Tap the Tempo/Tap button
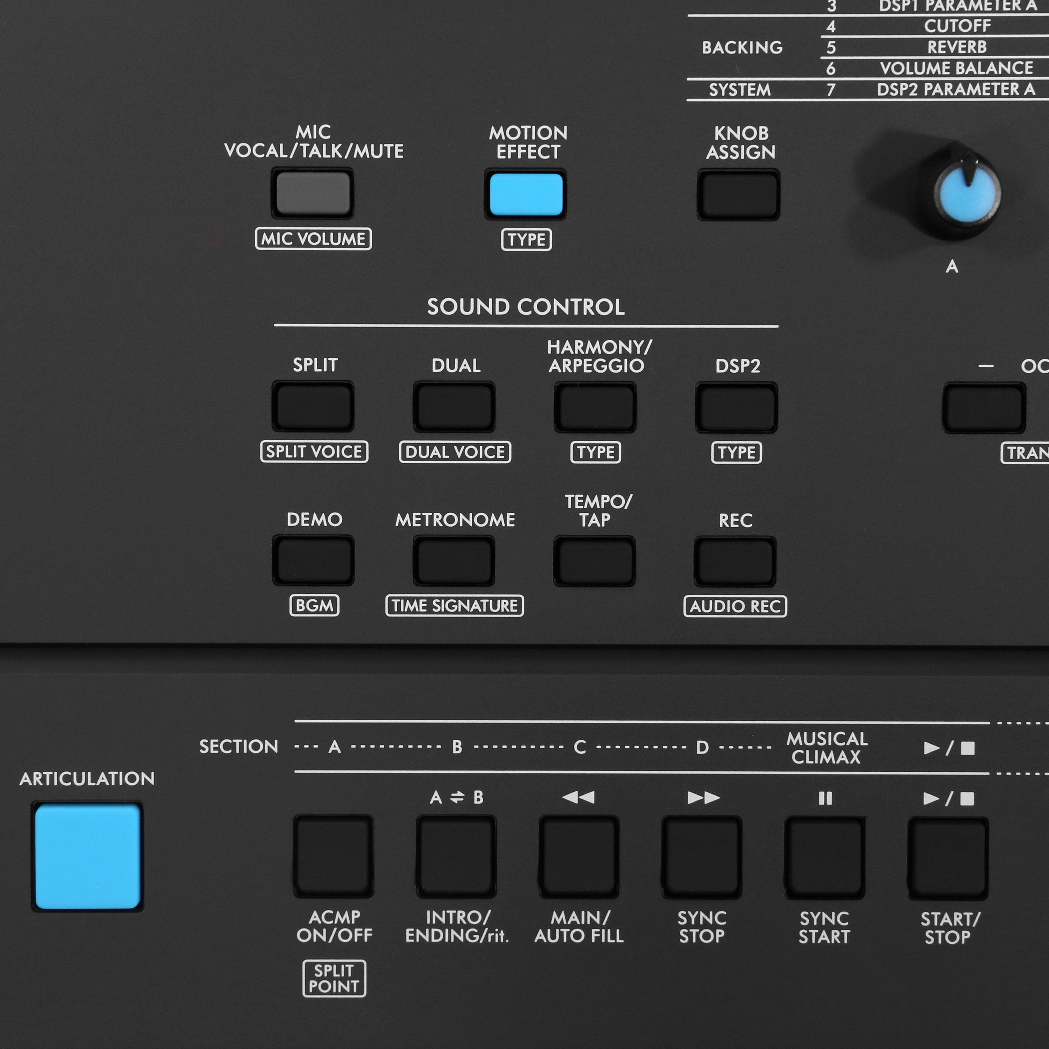1049x1049 pixels. tap(594, 561)
